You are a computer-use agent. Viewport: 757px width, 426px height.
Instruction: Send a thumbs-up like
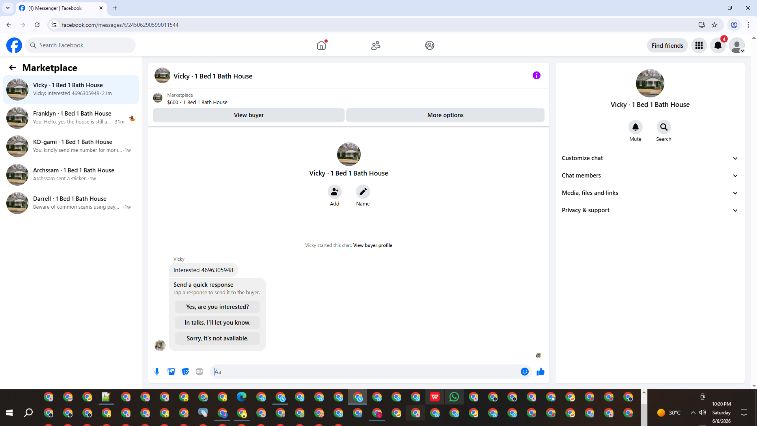(541, 372)
